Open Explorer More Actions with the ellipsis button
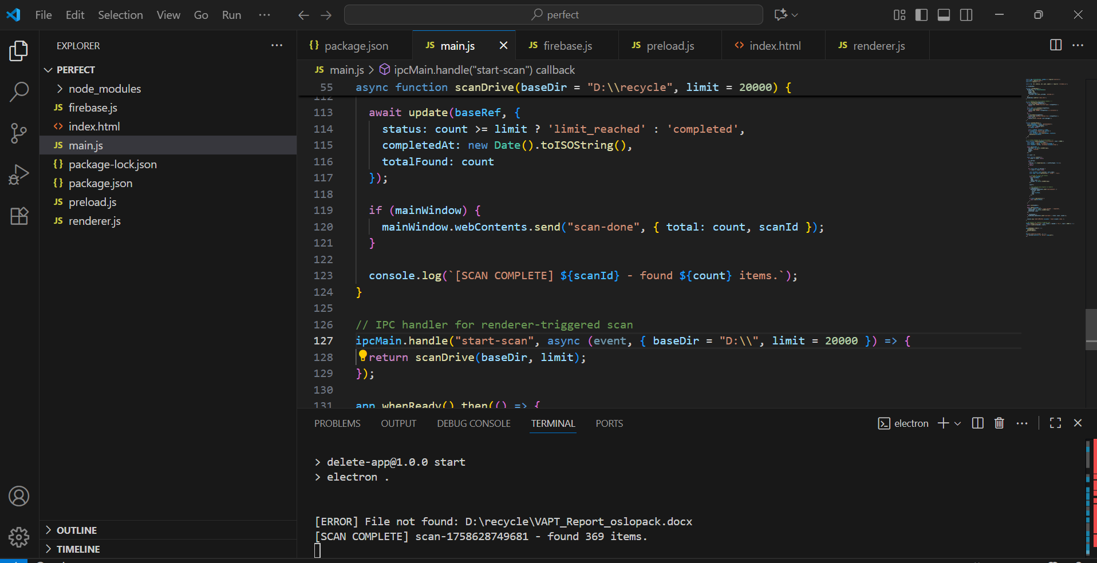The image size is (1097, 563). (277, 45)
